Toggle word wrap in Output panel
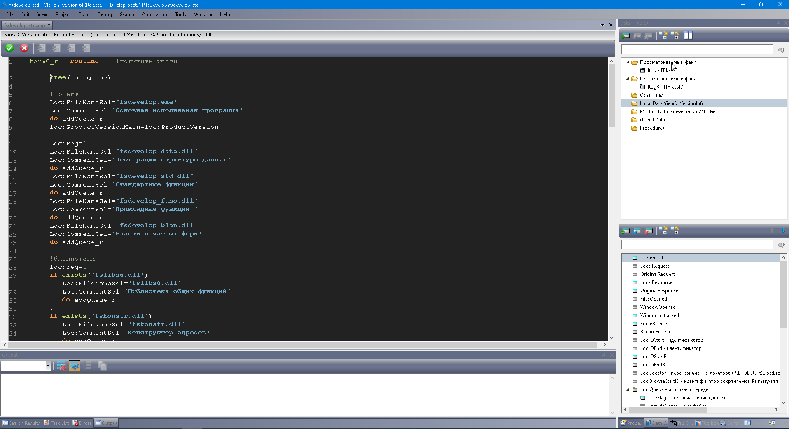 click(75, 366)
